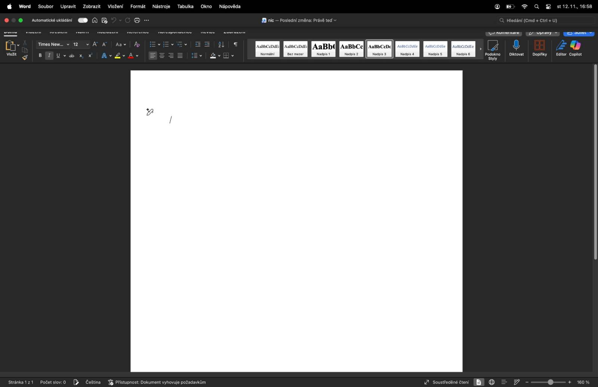Toggle italic formatting
The height and width of the screenshot is (387, 598).
click(x=49, y=55)
